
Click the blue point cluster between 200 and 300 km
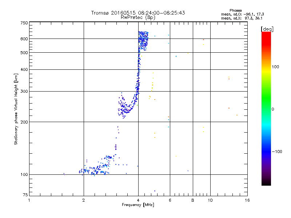128,105
